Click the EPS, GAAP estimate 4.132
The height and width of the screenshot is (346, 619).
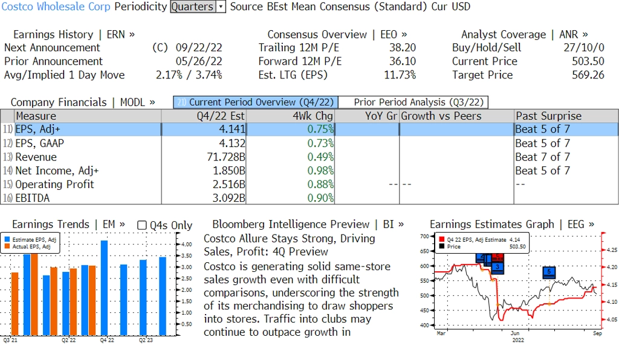232,143
